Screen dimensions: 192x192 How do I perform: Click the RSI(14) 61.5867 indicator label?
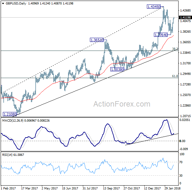(13, 155)
